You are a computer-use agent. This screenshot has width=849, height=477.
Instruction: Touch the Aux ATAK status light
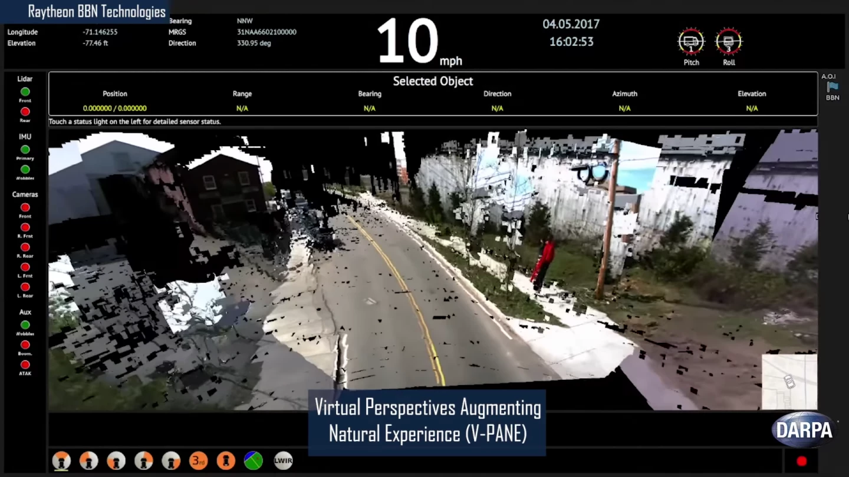[x=25, y=365]
